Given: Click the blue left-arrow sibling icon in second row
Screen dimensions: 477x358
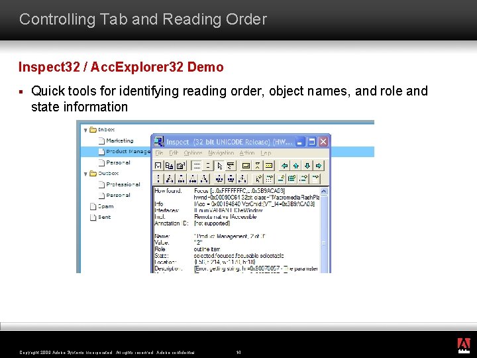Looking at the screenshot, I should coord(219,179).
